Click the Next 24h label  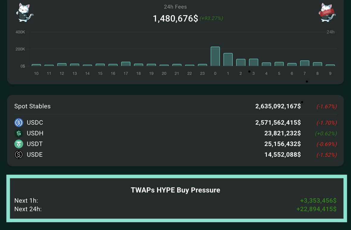tap(28, 209)
